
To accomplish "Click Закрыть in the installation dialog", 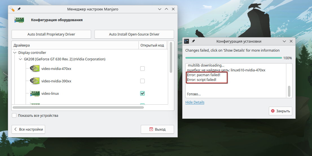I will pyautogui.click(x=281, y=111).
